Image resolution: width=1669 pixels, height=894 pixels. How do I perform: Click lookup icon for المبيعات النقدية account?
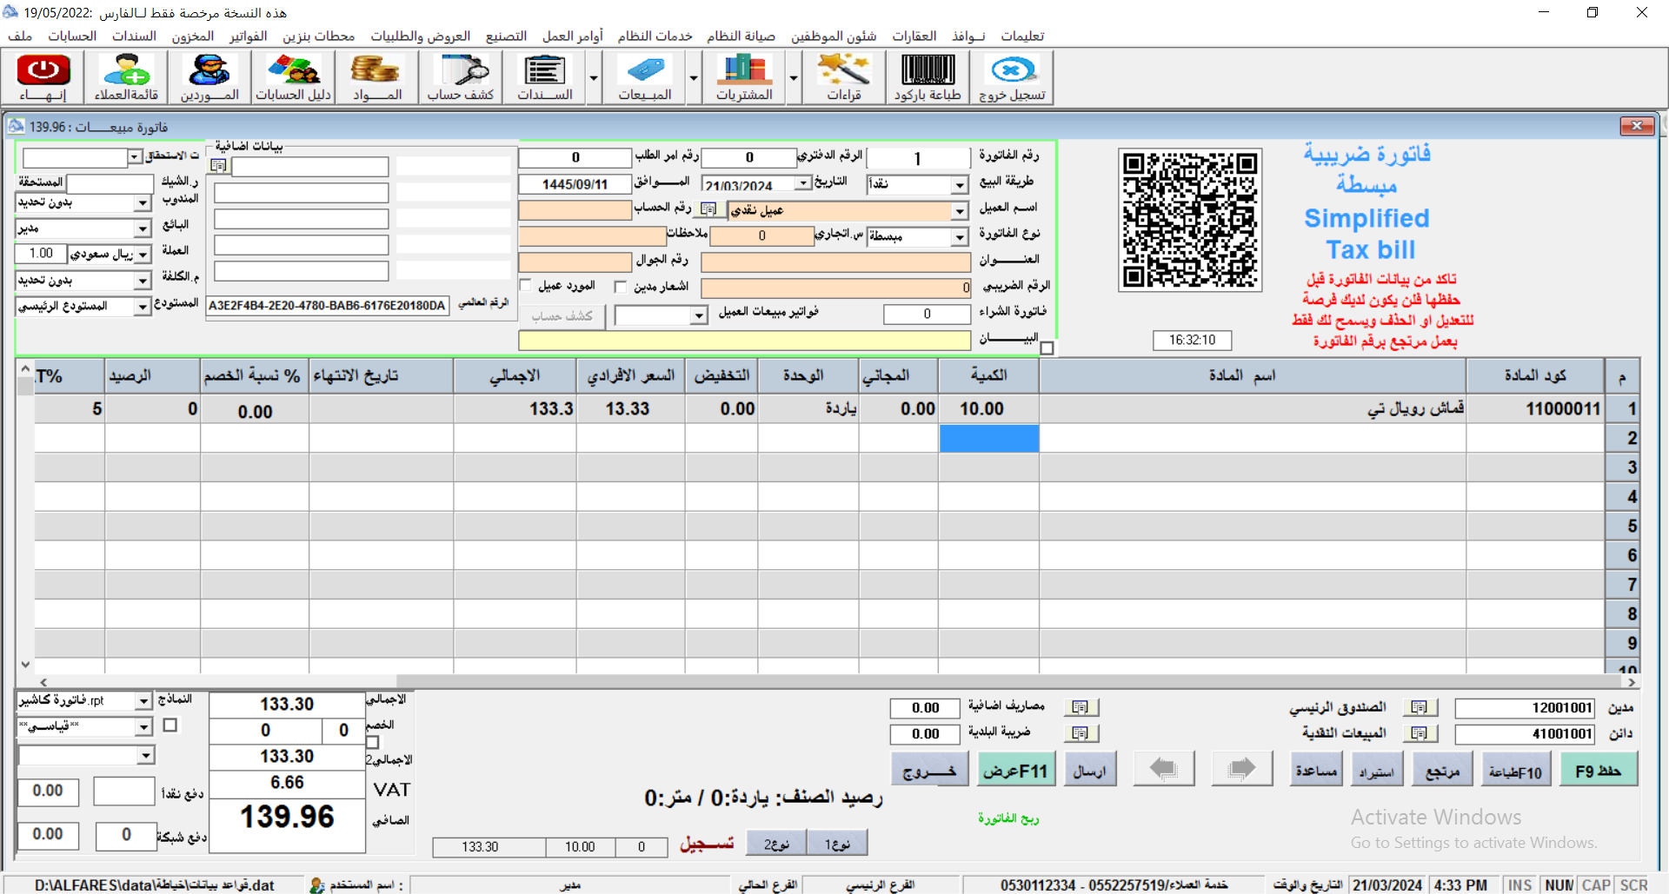pyautogui.click(x=1420, y=733)
